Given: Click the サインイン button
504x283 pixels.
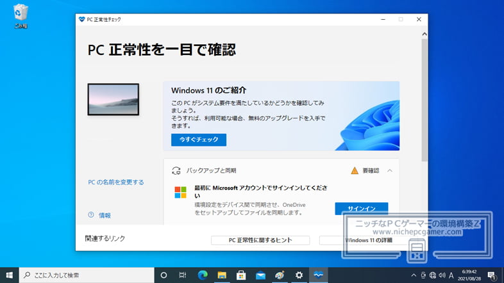Looking at the screenshot, I should coord(361,209).
